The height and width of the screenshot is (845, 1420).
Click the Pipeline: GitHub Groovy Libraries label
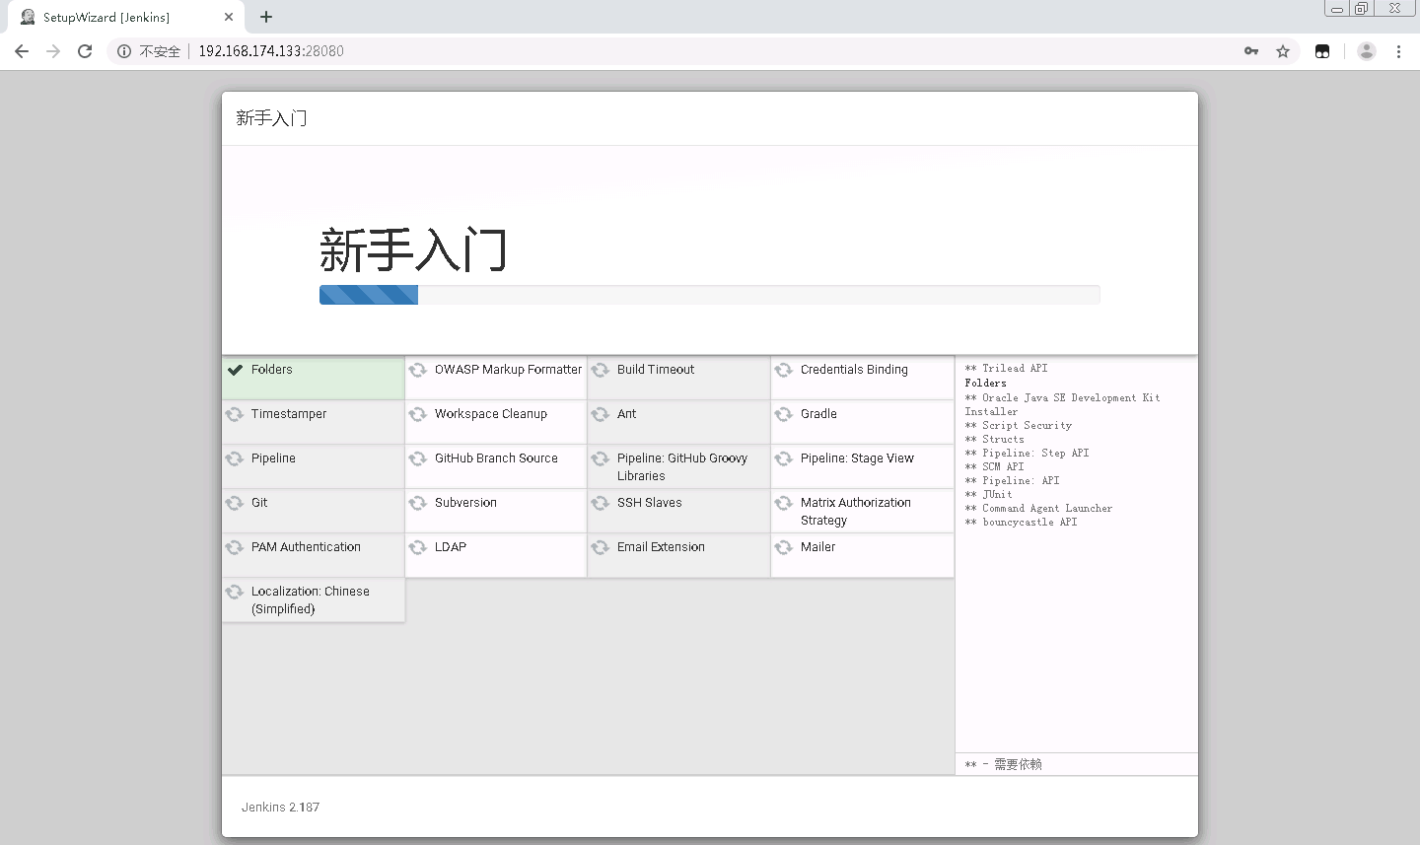click(682, 467)
